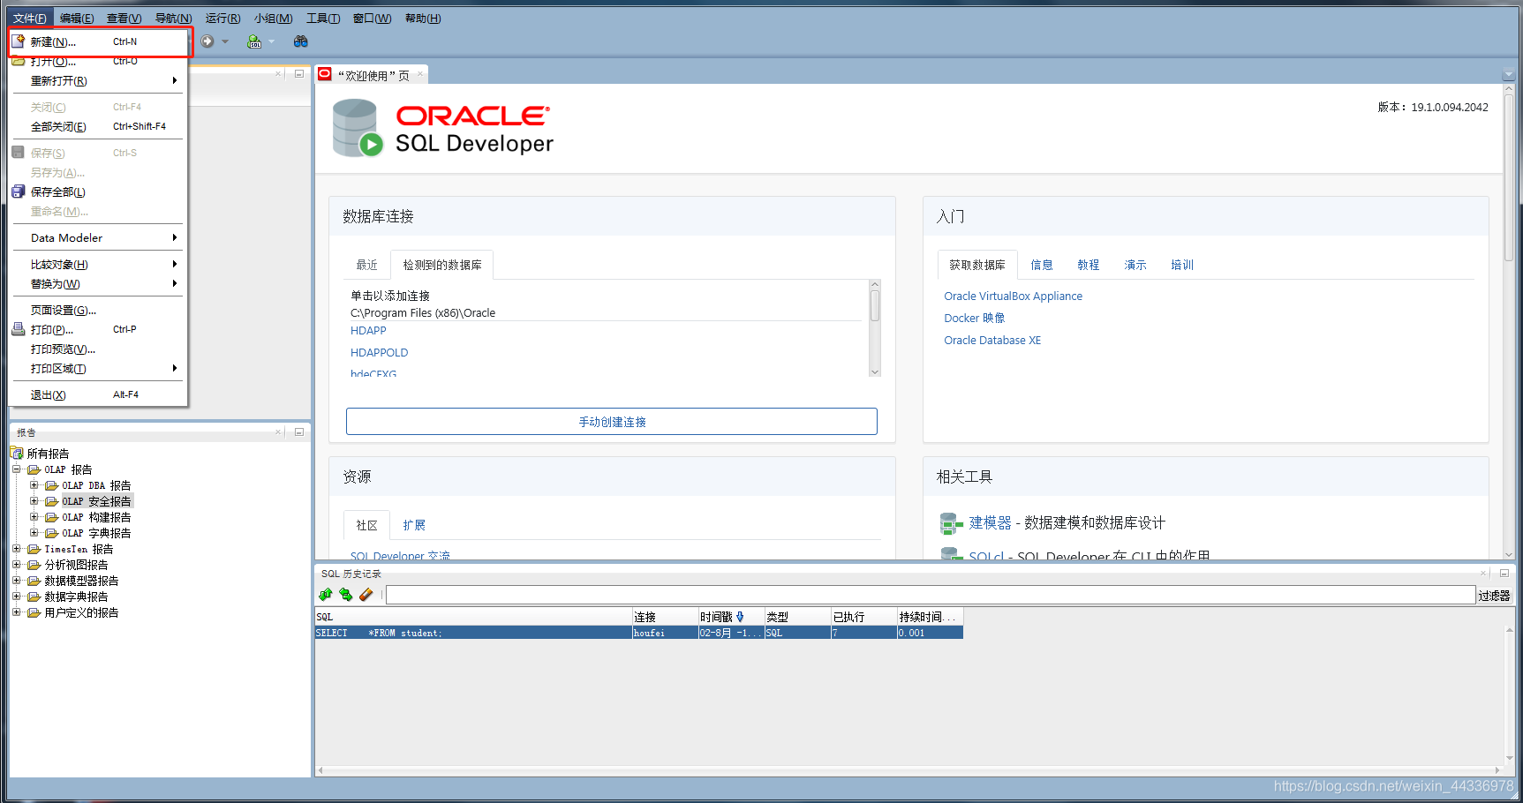The width and height of the screenshot is (1523, 803).
Task: Click the 新建(N) page icon in the menu
Action: (18, 41)
